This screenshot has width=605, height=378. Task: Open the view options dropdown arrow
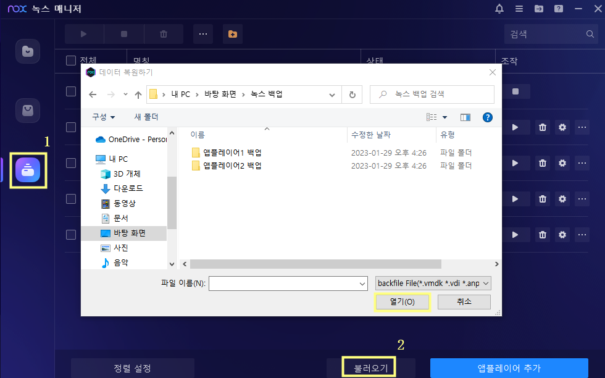(444, 117)
